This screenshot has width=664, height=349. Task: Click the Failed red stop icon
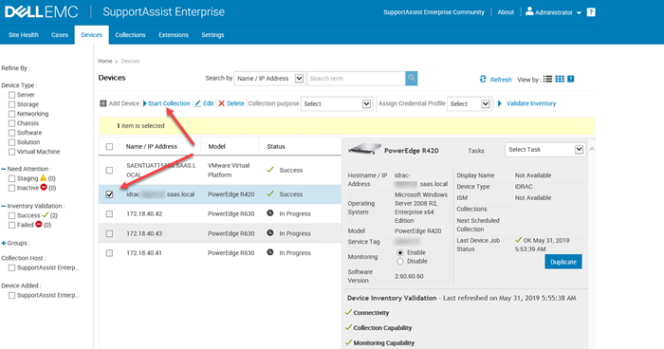[39, 225]
